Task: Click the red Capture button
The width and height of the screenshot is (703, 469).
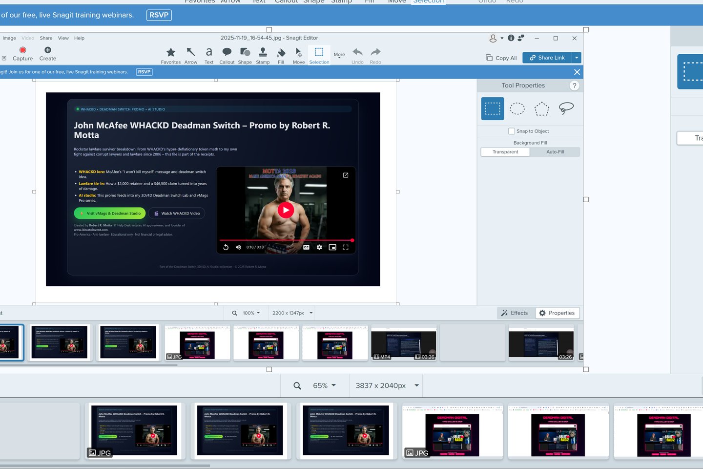Action: (x=22, y=53)
